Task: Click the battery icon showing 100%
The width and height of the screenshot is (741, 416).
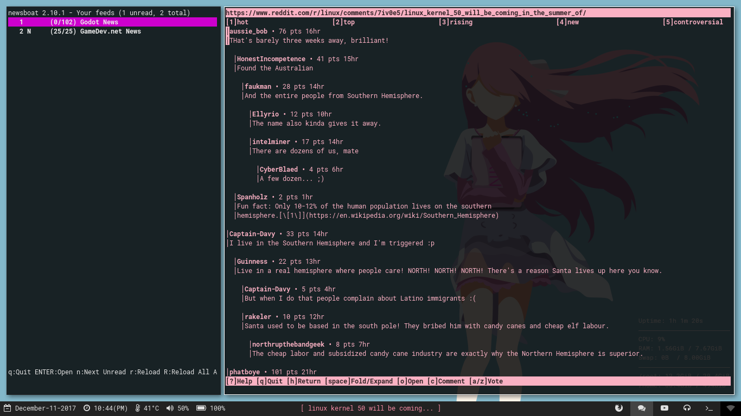Action: (201, 408)
